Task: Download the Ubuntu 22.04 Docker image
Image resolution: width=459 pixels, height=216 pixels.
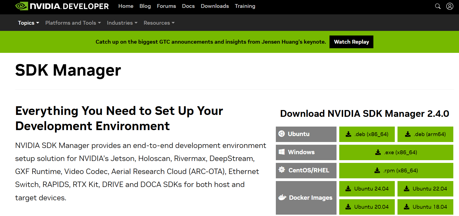Action: [x=425, y=189]
